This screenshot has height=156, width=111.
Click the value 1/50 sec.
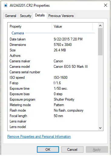(61, 88)
